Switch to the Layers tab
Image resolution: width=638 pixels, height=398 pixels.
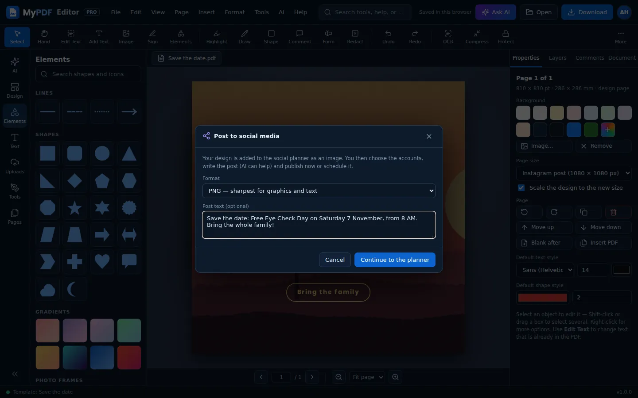point(557,58)
